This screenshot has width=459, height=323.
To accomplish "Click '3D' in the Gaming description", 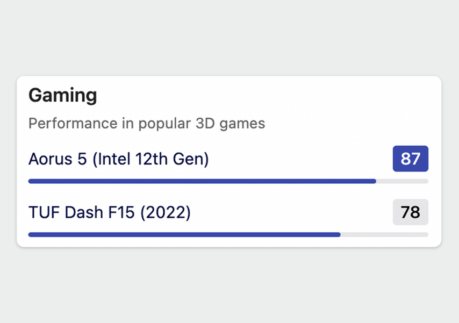I will point(205,123).
